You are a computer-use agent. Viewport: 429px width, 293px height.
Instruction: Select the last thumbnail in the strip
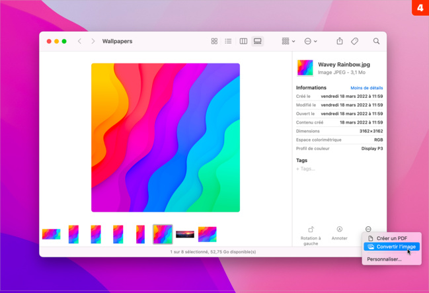208,234
